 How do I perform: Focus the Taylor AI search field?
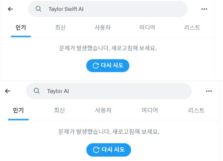coord(109,91)
